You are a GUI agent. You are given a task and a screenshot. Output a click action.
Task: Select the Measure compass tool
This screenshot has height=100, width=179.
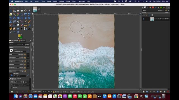(14, 32)
